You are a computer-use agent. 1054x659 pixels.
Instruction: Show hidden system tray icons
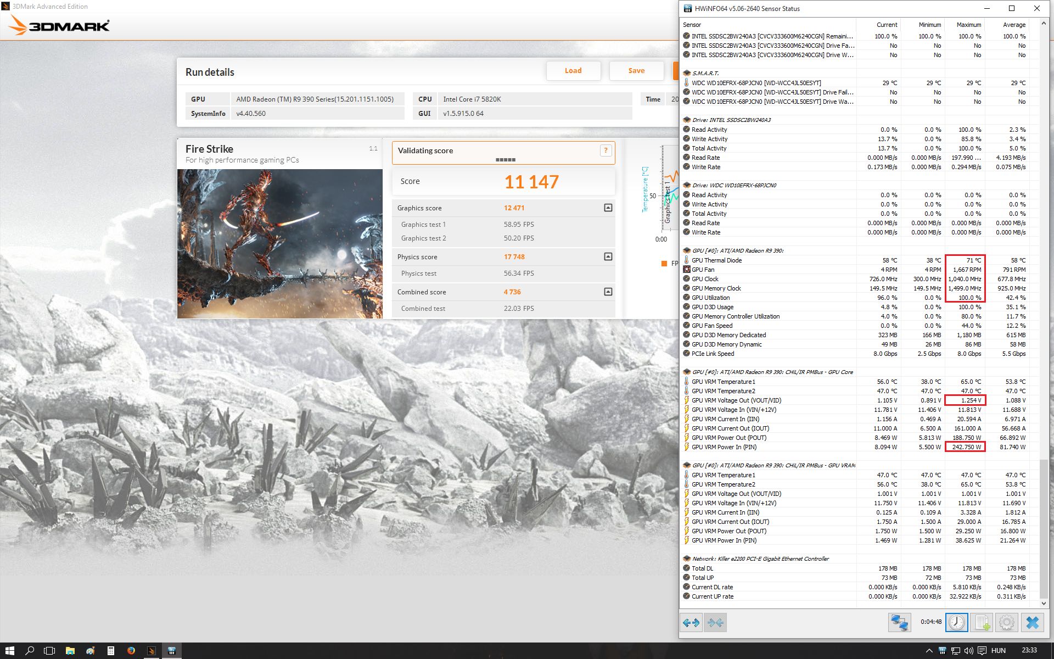[x=929, y=651]
